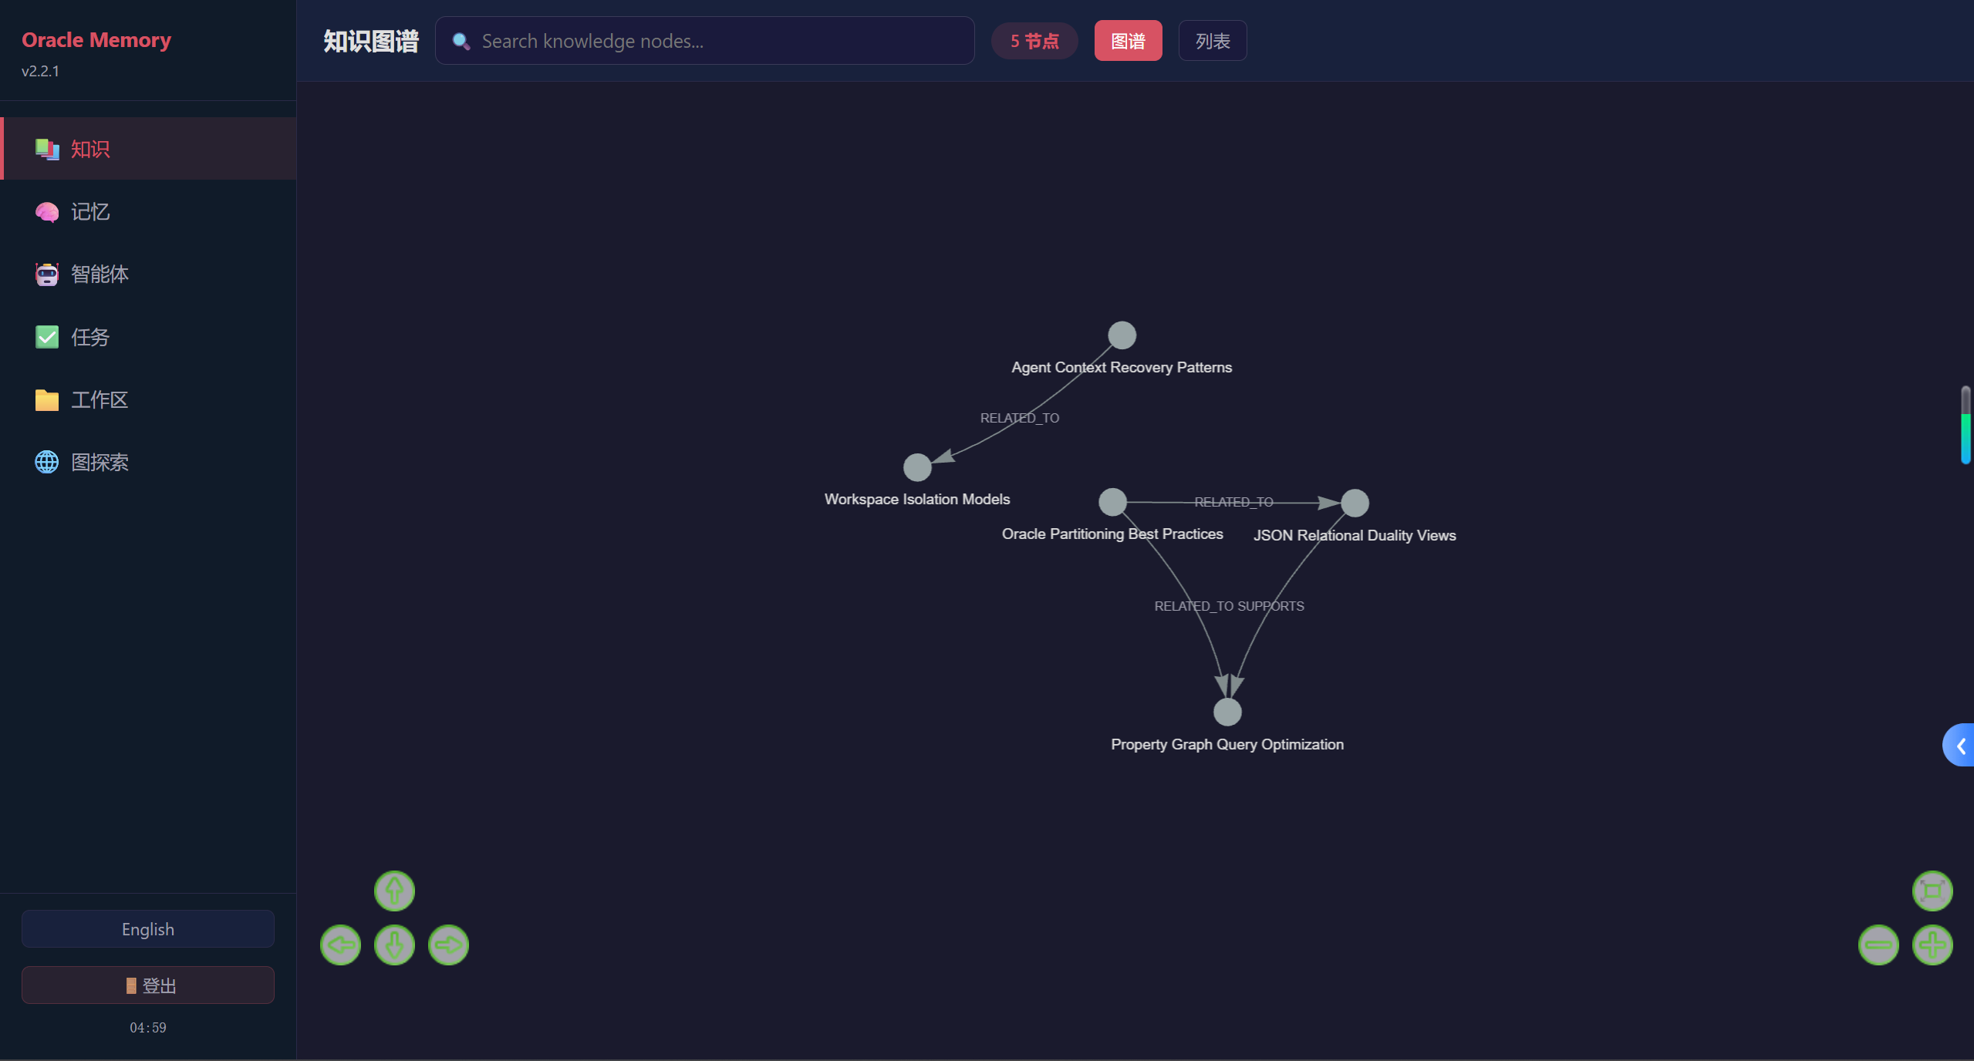Select the Agent Context Recovery Patterns node

coord(1122,335)
